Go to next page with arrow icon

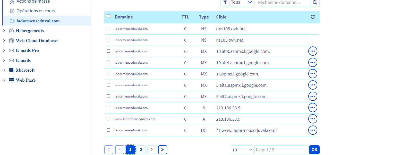point(152,150)
